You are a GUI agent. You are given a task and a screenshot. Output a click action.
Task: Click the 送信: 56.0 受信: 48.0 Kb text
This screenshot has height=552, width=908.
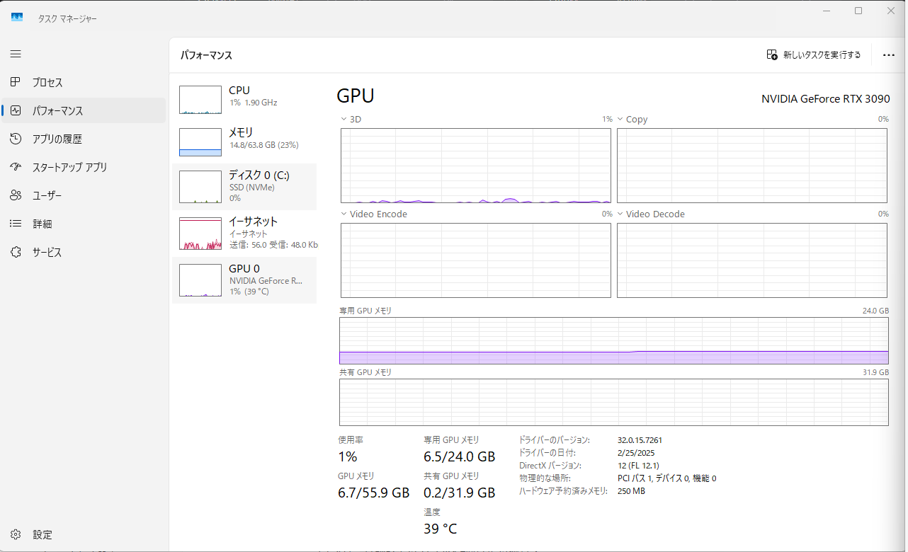[273, 245]
